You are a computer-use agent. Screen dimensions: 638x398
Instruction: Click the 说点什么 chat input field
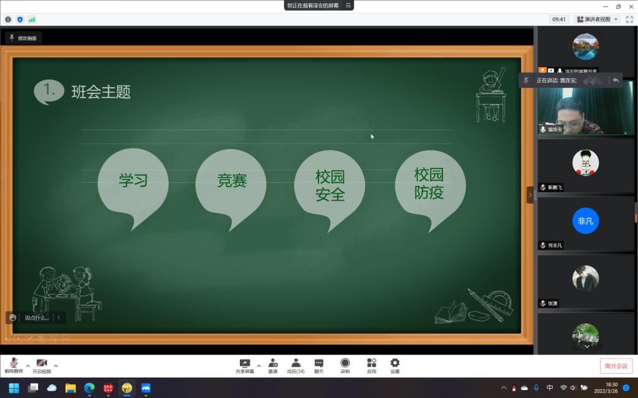coord(36,318)
